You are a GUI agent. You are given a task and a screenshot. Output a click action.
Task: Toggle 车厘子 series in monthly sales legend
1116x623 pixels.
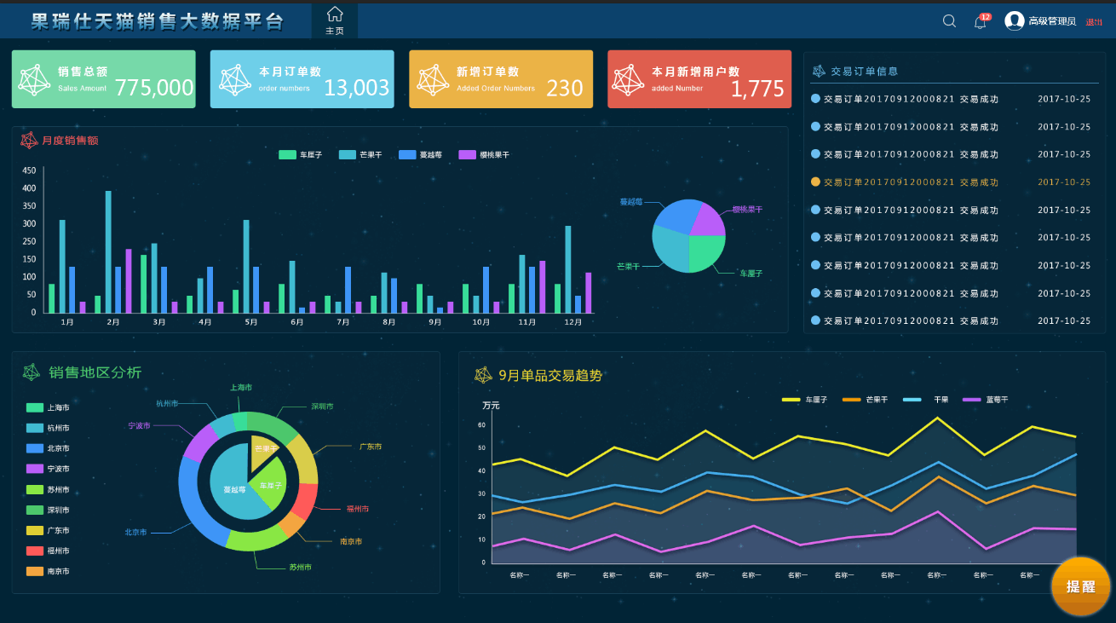[x=287, y=155]
